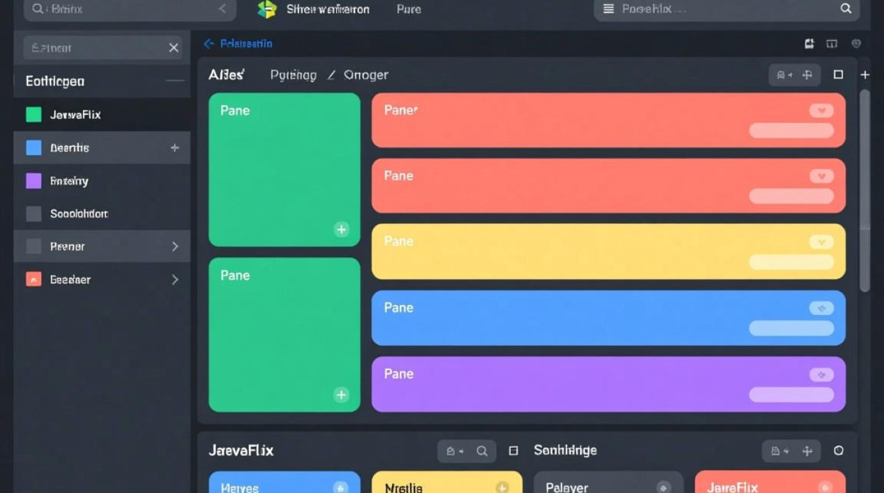Toggle the square frame control in the board header

click(839, 74)
